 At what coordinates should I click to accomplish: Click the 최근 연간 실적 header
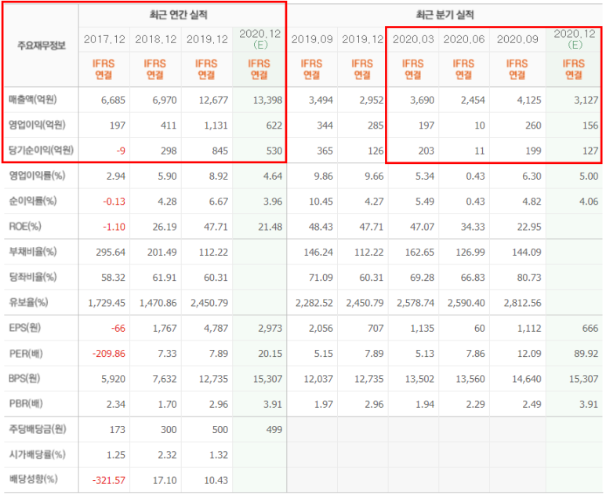point(179,15)
